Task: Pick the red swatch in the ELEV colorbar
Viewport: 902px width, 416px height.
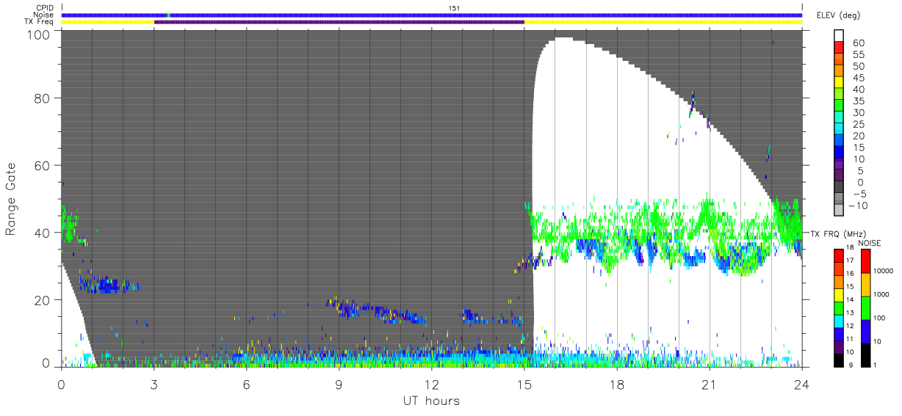Action: point(840,48)
